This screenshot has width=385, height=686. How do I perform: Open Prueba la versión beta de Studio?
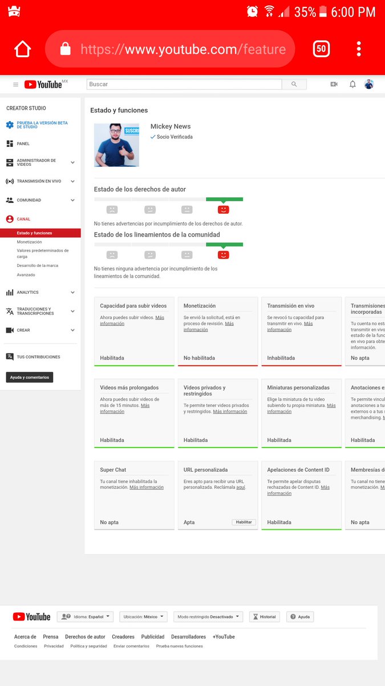pos(42,125)
